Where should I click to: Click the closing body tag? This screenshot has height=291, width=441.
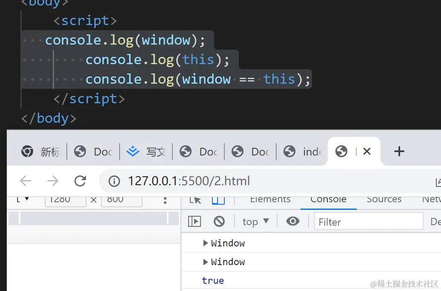coord(49,118)
